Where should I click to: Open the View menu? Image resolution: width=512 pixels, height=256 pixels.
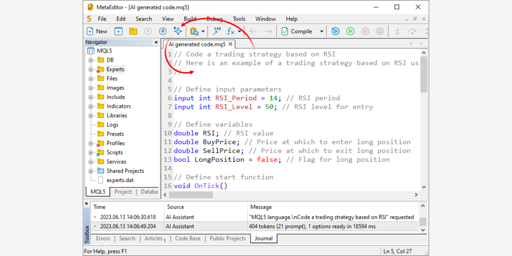[x=168, y=19]
